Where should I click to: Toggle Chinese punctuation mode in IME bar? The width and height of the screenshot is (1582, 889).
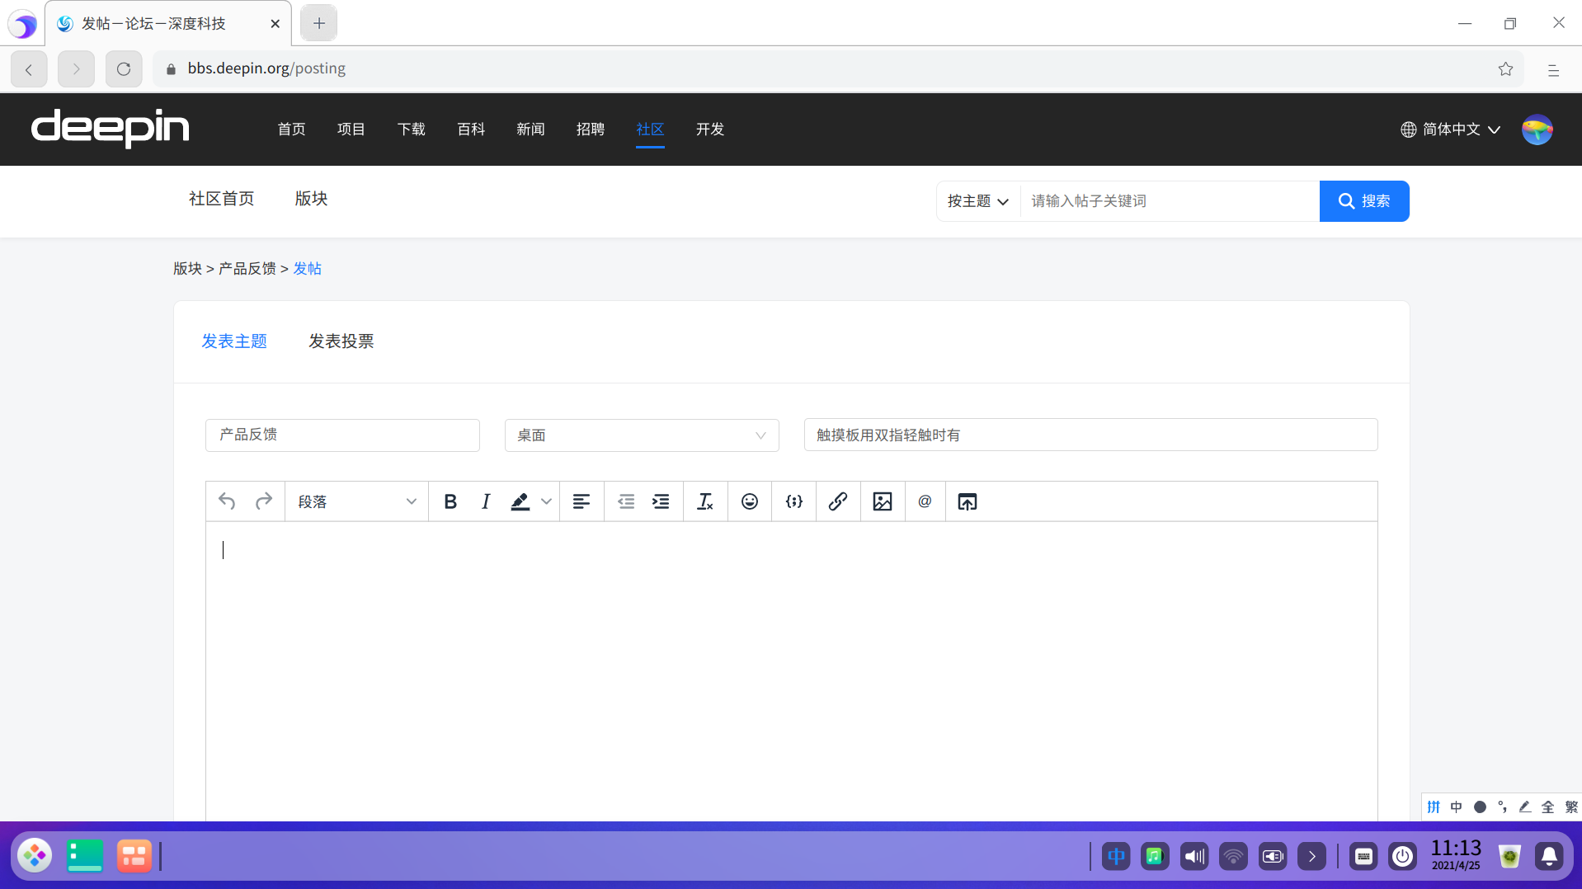click(1503, 807)
